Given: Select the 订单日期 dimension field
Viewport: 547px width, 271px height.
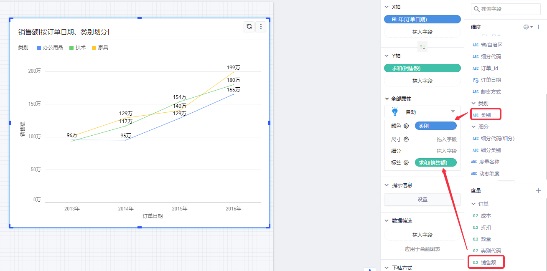Looking at the screenshot, I should (x=491, y=80).
